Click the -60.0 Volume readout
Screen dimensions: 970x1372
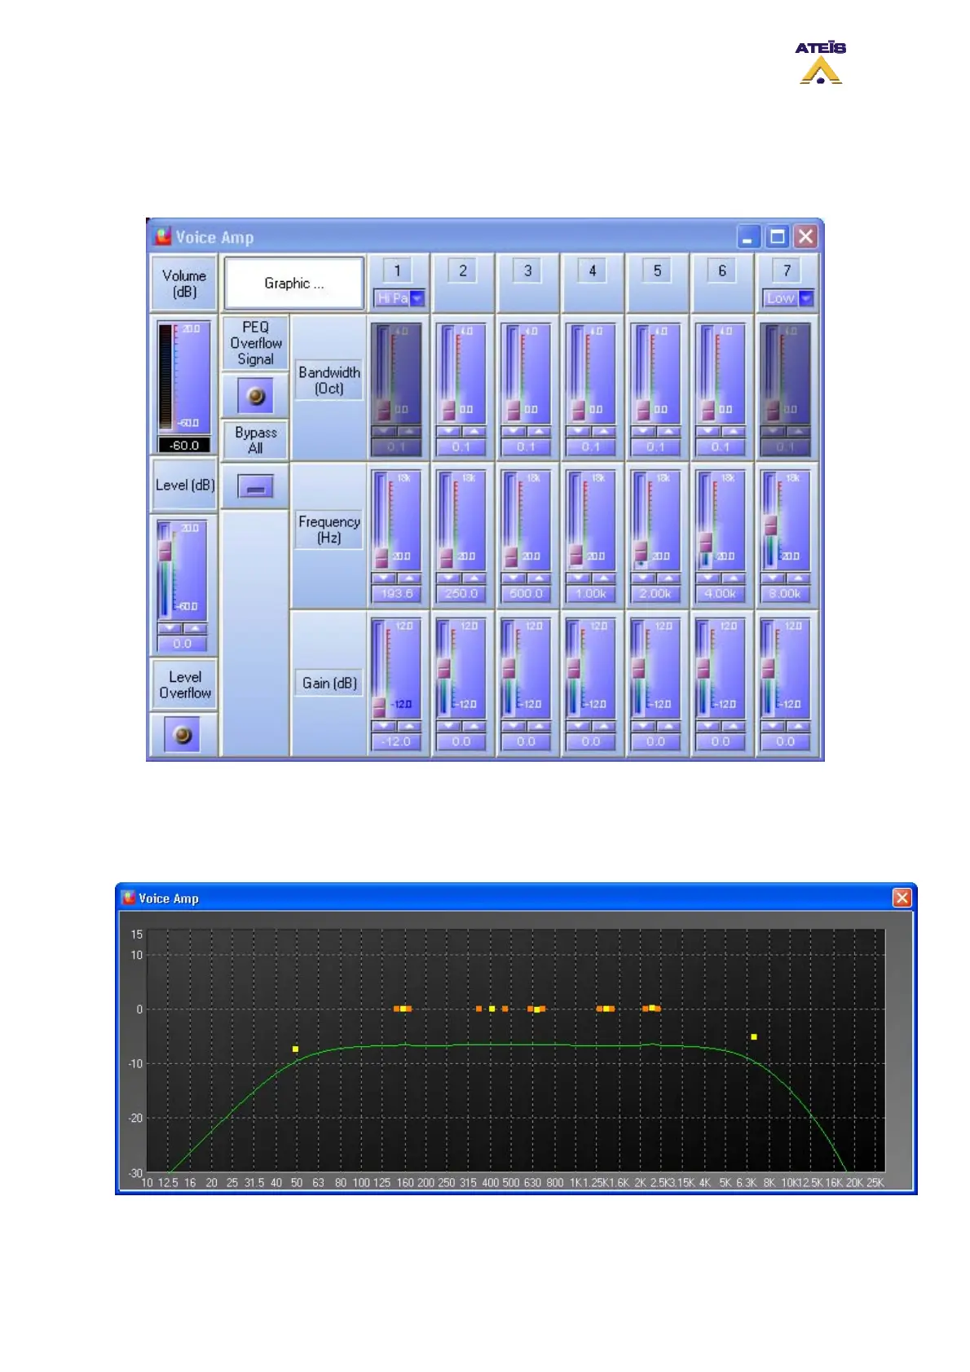[x=184, y=446]
